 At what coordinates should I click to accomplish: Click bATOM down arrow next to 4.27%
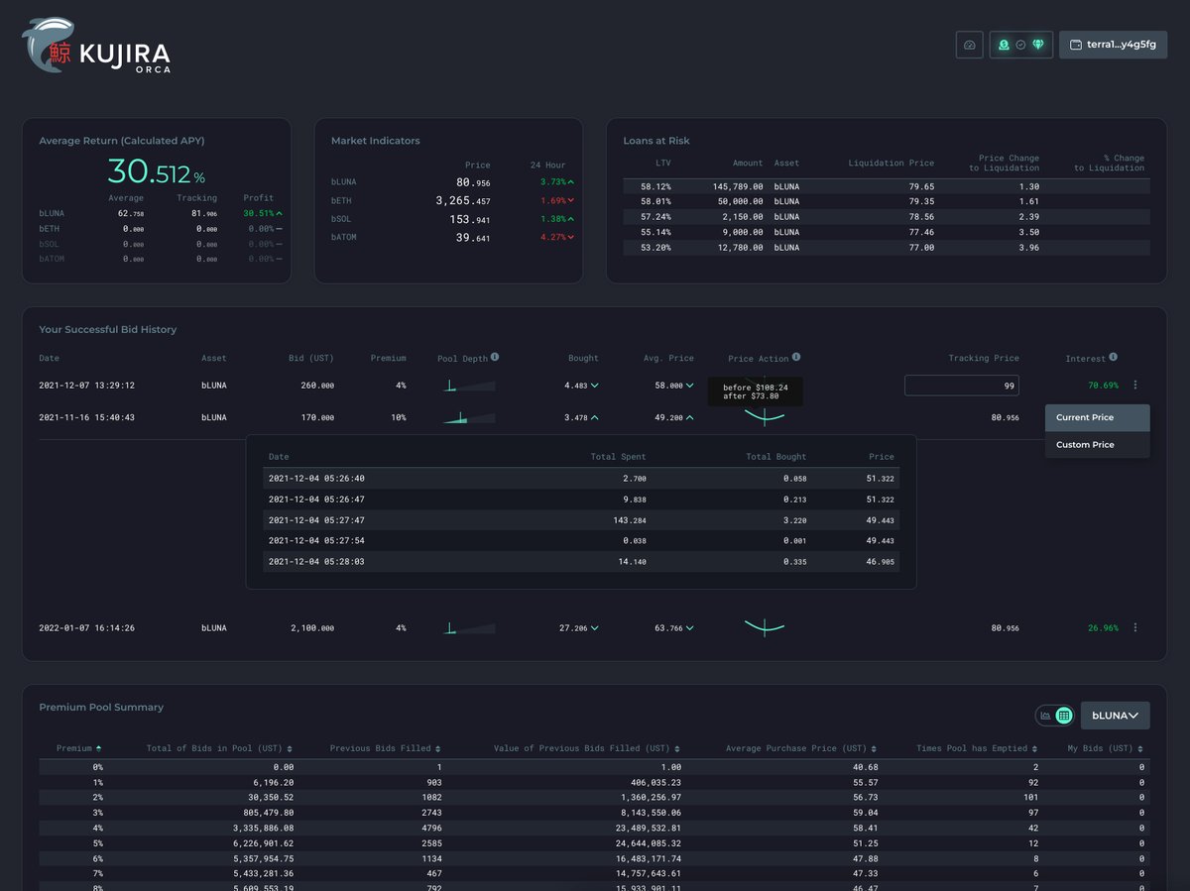571,238
